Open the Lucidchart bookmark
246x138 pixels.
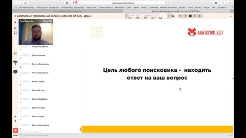153,8
